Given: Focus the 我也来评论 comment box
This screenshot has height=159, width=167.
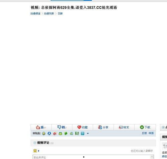Looking at the screenshot, I should click(93, 157).
